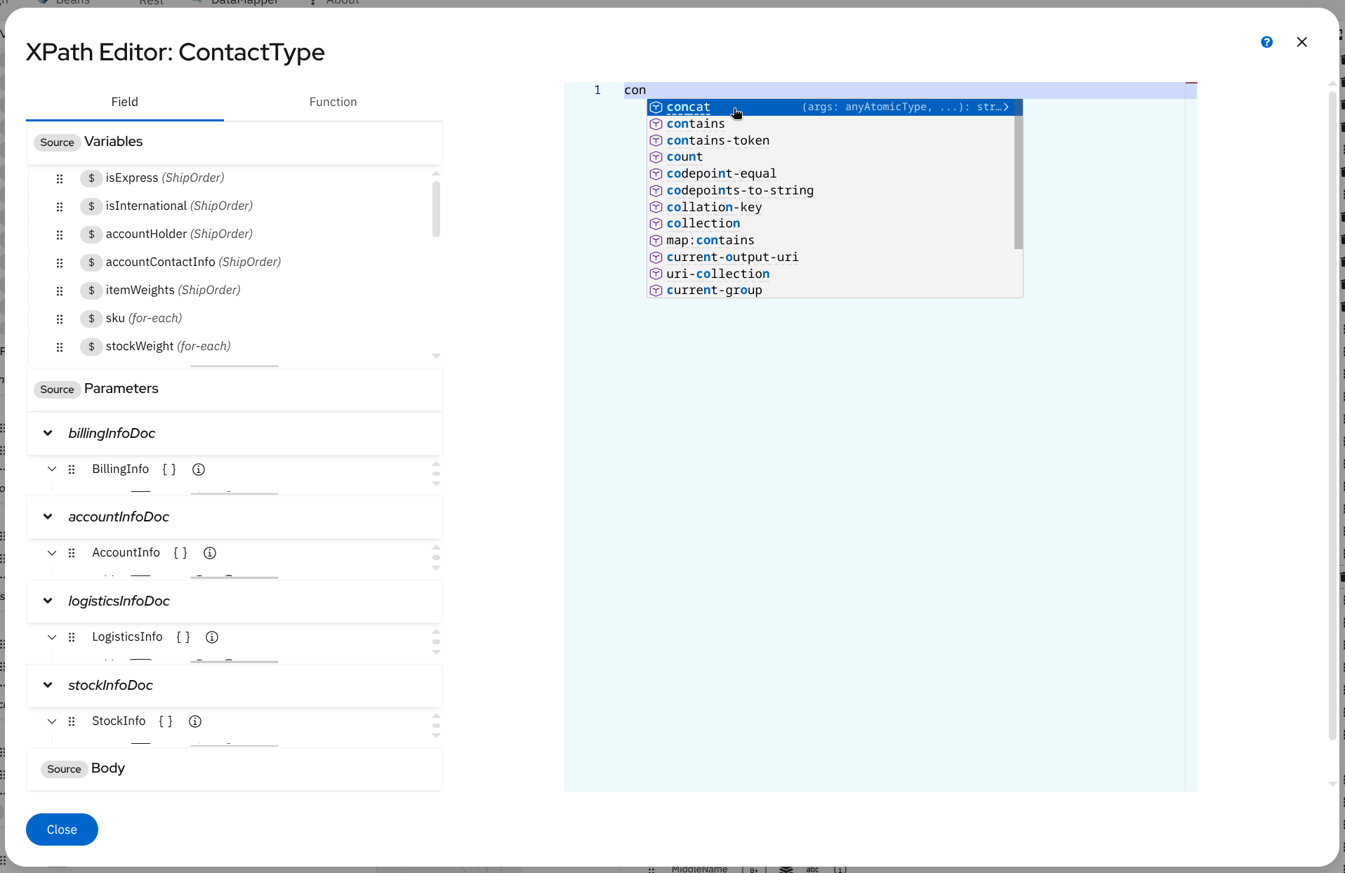Click the StockInfo object braces icon
The image size is (1345, 873).
coord(166,721)
